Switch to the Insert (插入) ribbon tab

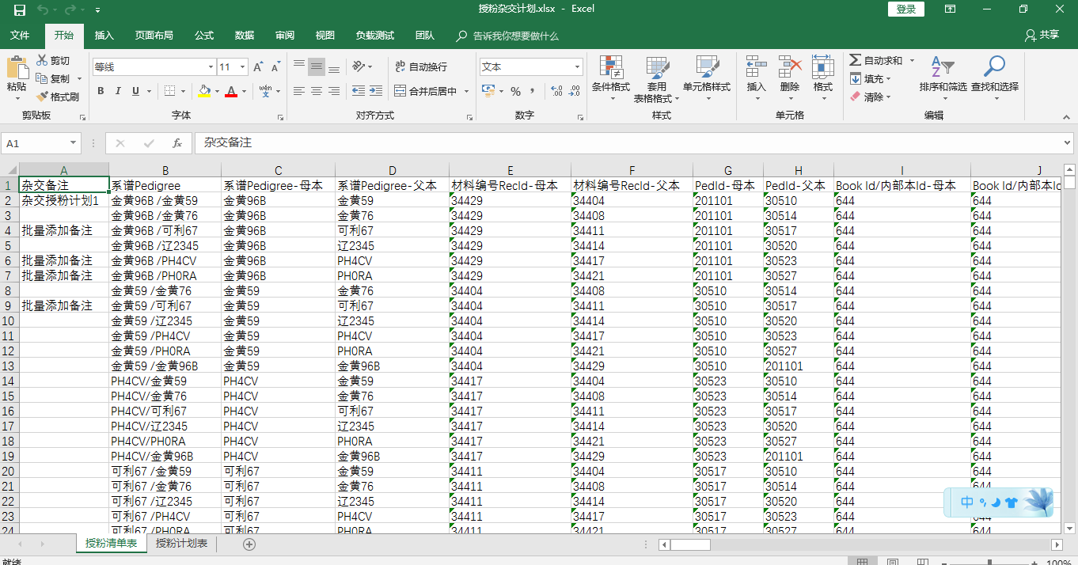104,36
